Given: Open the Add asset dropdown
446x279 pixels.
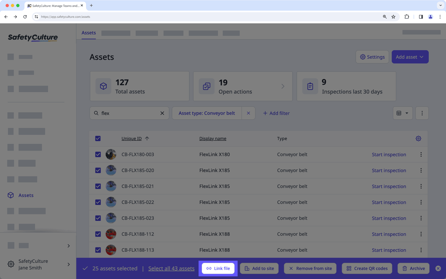Looking at the screenshot, I should [x=410, y=57].
